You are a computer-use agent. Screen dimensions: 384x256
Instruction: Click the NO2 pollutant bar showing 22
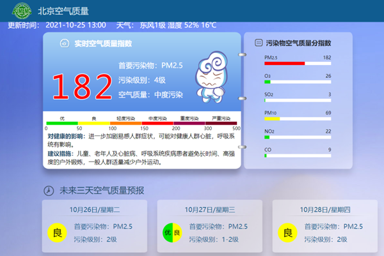267,137
